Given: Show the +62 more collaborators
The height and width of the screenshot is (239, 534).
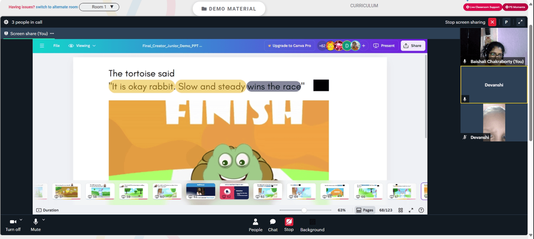Looking at the screenshot, I should click(x=322, y=46).
